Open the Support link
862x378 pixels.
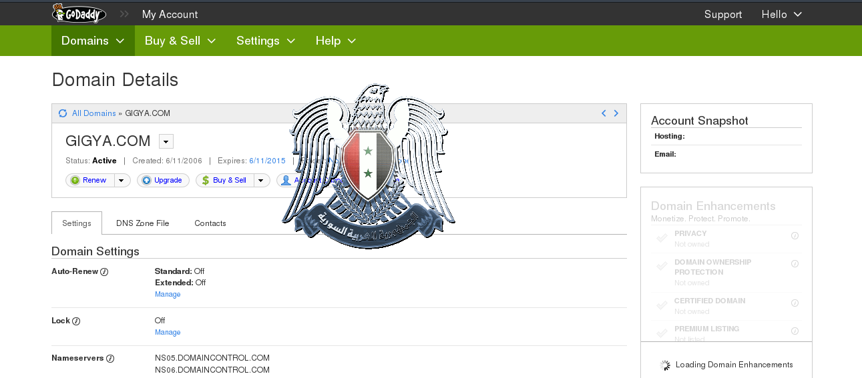click(723, 14)
